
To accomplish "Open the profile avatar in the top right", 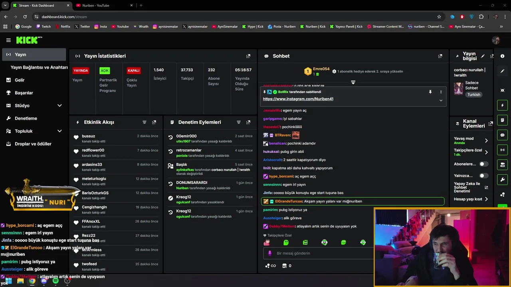I will pos(496,40).
